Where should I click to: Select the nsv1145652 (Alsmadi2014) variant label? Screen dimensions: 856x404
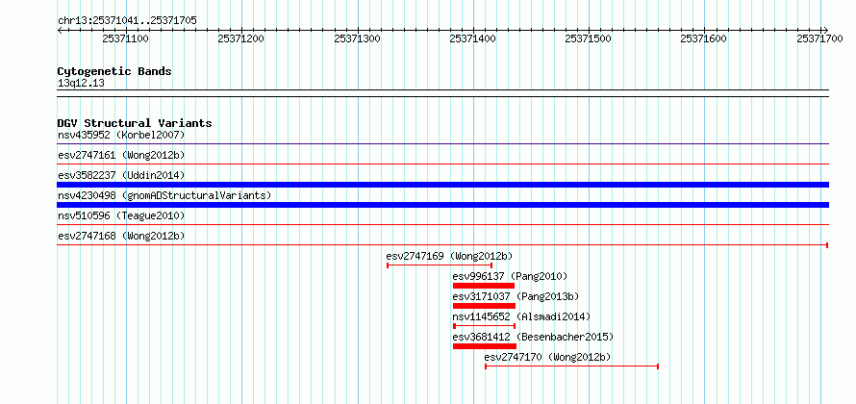tap(522, 316)
